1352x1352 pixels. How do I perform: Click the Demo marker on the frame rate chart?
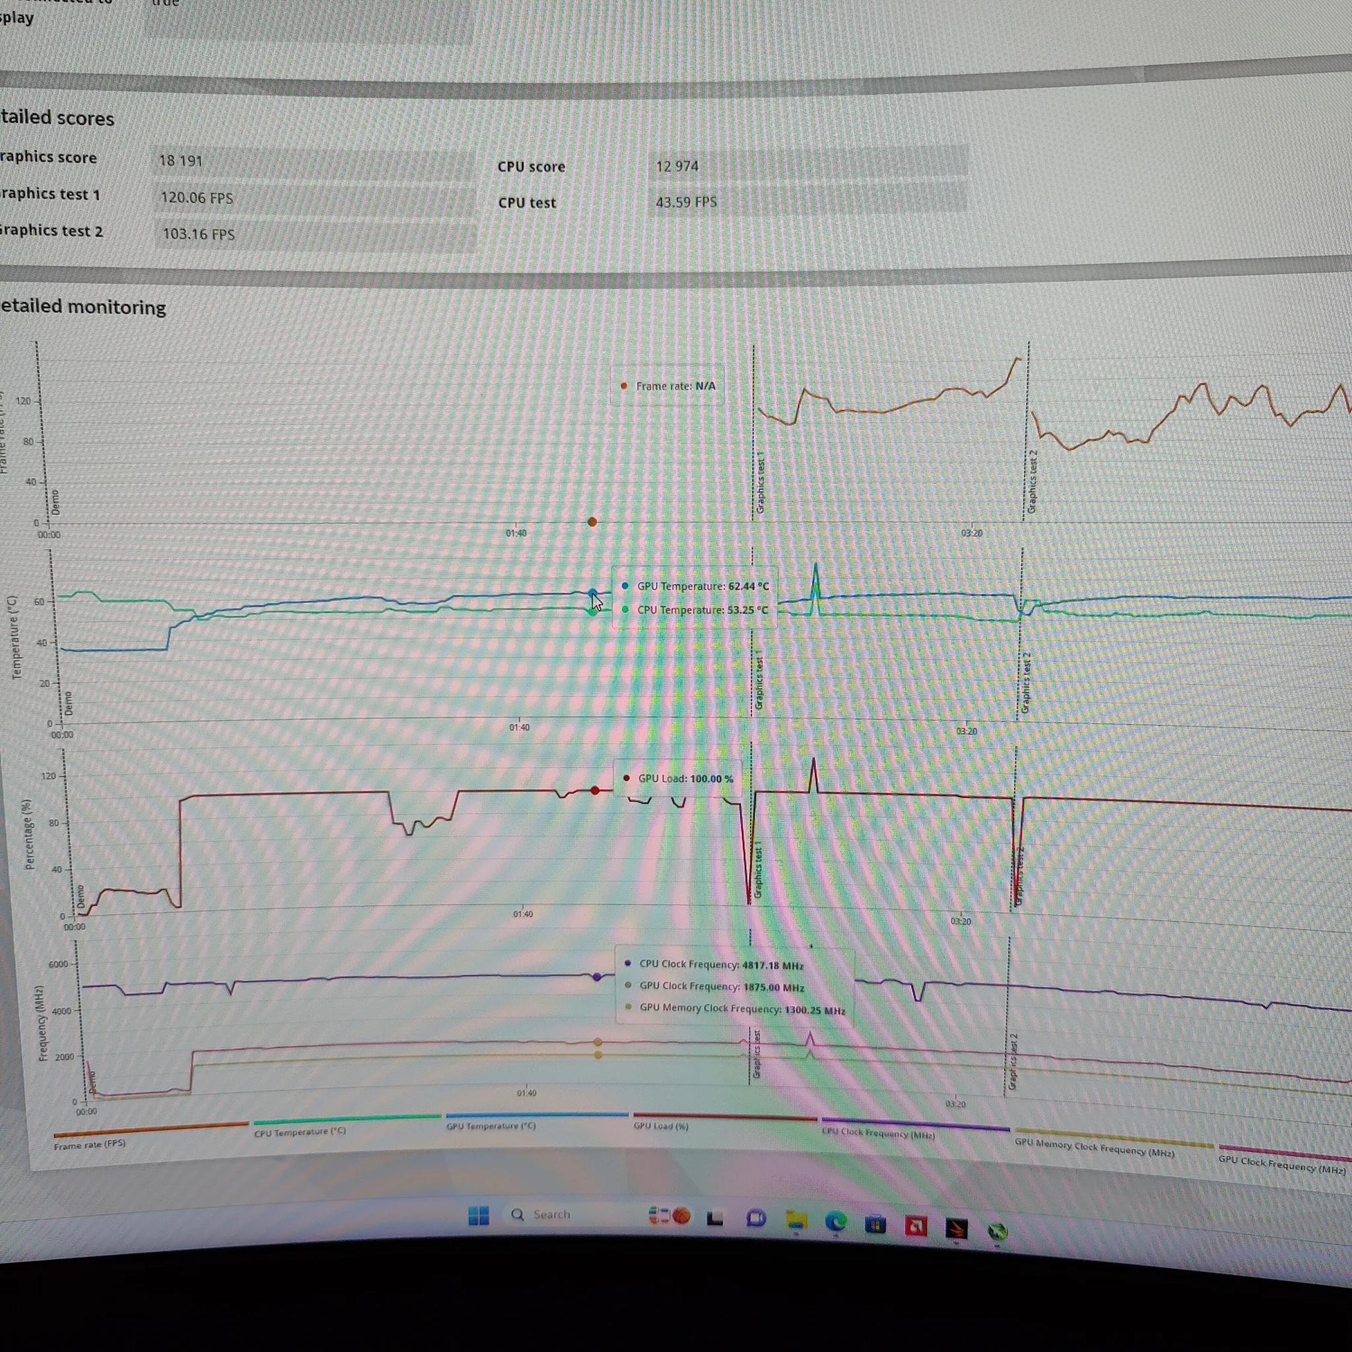[56, 502]
